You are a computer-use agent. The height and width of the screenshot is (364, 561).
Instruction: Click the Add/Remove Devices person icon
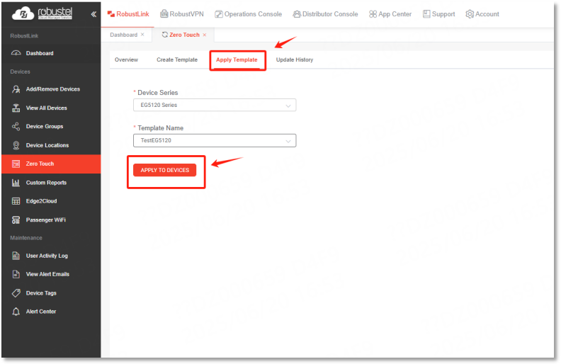tap(16, 89)
